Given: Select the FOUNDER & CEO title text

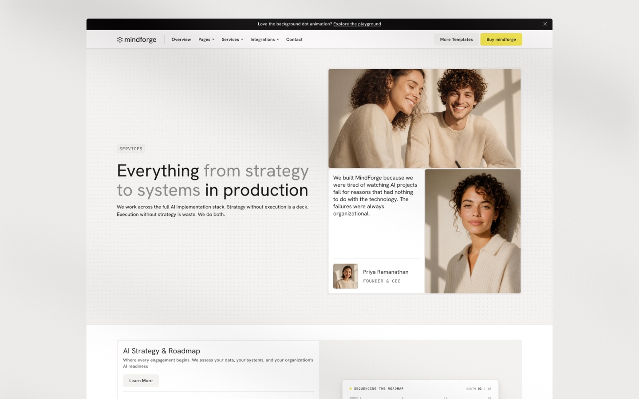Looking at the screenshot, I should pos(382,281).
